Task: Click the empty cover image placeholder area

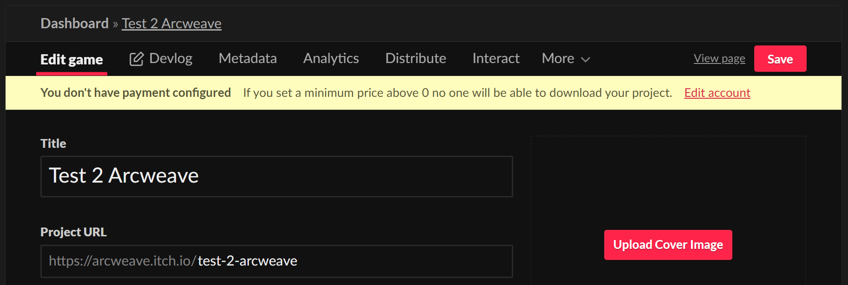Action: [668, 181]
